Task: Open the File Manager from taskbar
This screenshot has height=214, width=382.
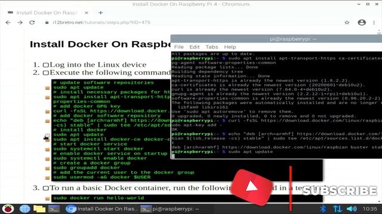Action: pos(39,209)
